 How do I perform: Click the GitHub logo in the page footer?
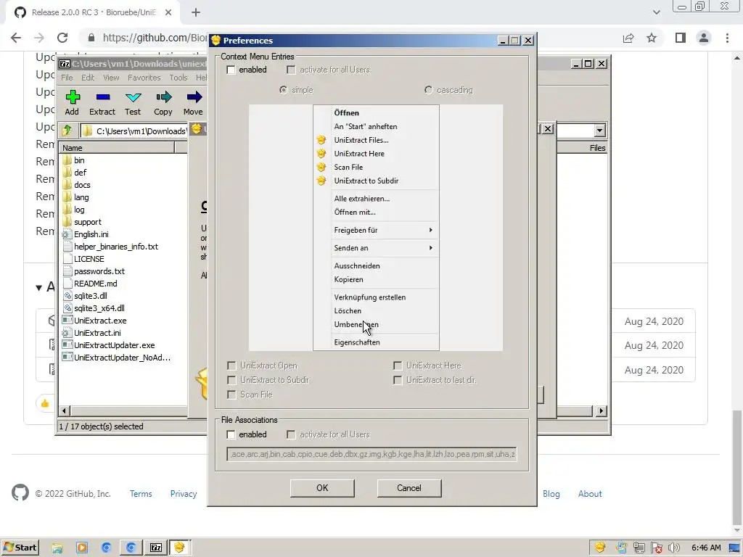[20, 493]
